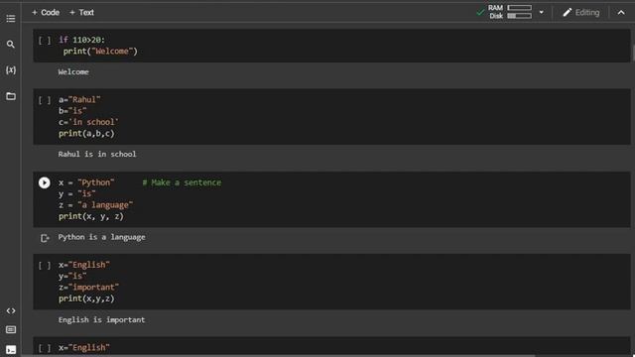Image resolution: width=635 pixels, height=357 pixels.
Task: Expand the connection options dropdown arrow
Action: click(x=541, y=12)
